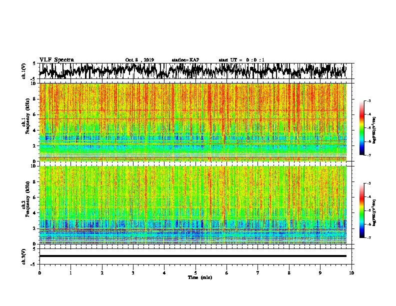Click the "6" kHz tick of ch.2 spectrogram
This screenshot has height=306, width=396.
click(34, 197)
